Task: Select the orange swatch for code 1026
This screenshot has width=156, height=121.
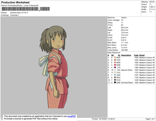Action: [x=115, y=57]
